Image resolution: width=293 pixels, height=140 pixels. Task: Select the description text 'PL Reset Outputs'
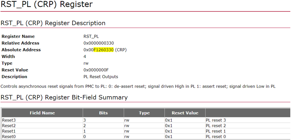point(101,77)
